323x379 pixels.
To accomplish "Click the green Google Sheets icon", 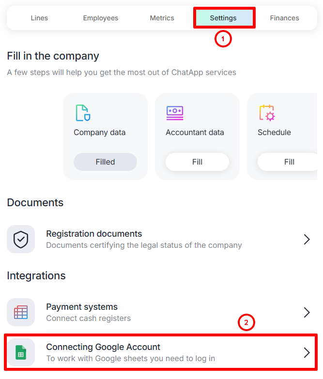I will 21,352.
